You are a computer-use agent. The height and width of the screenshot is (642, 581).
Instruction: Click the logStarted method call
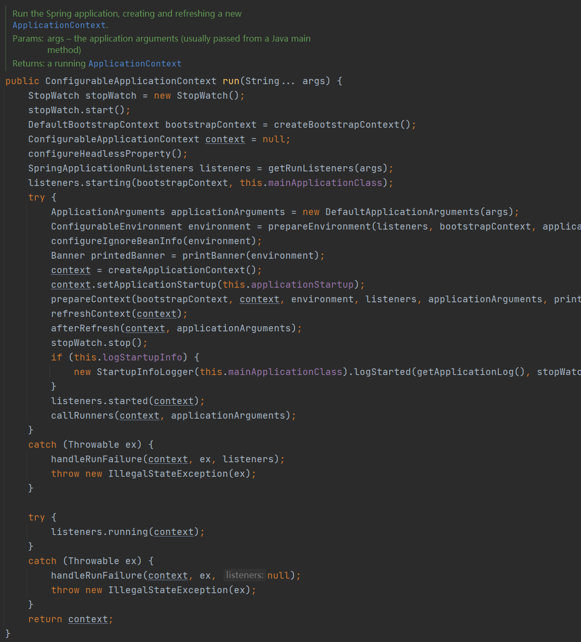click(382, 372)
